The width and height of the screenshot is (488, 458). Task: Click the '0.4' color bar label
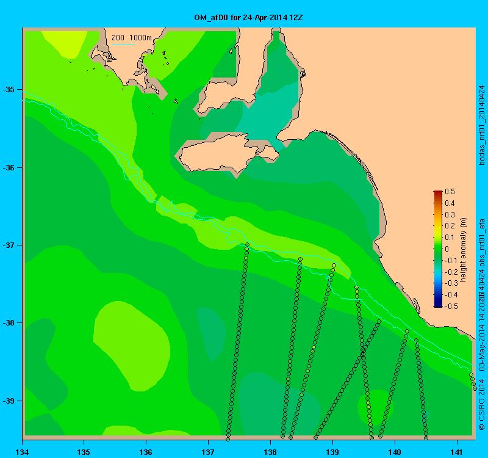coord(450,203)
